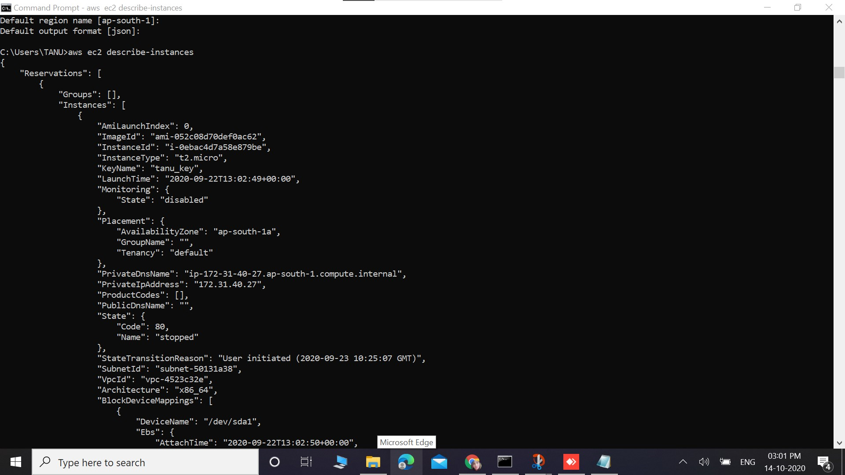Click the "Default output format [json]" line

[70, 31]
